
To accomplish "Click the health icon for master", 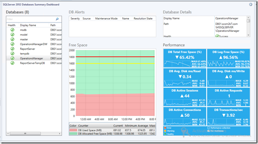I will 12,40.
